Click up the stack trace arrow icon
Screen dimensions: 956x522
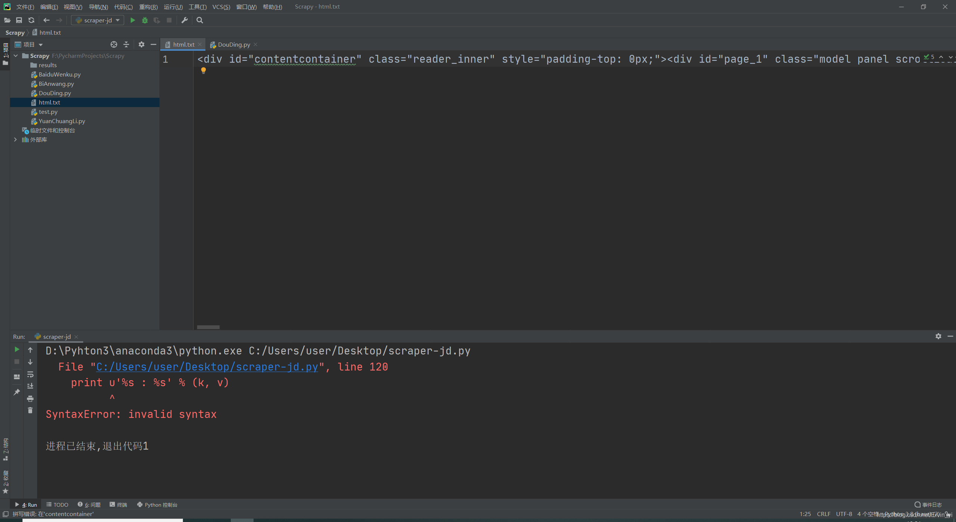[30, 350]
